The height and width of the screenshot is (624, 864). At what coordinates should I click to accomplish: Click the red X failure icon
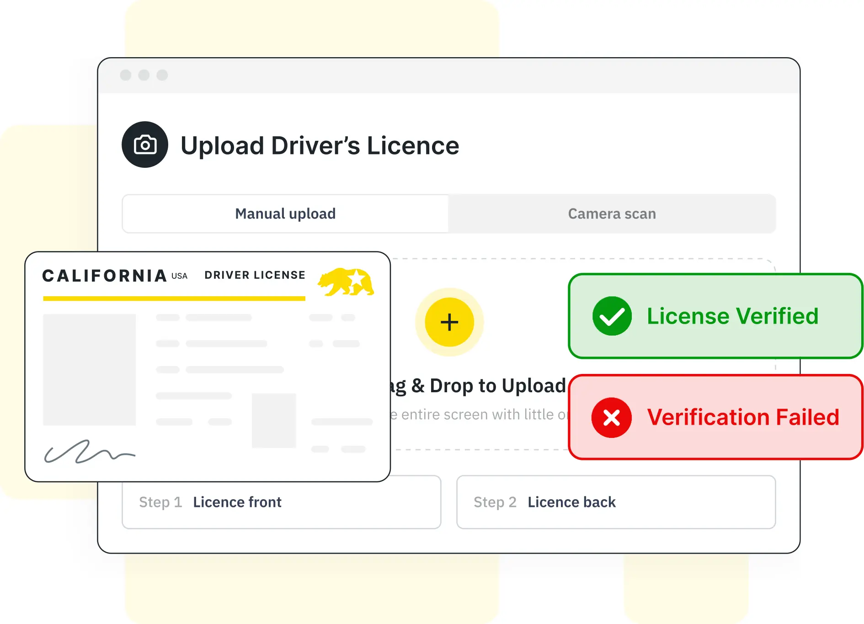click(x=611, y=417)
